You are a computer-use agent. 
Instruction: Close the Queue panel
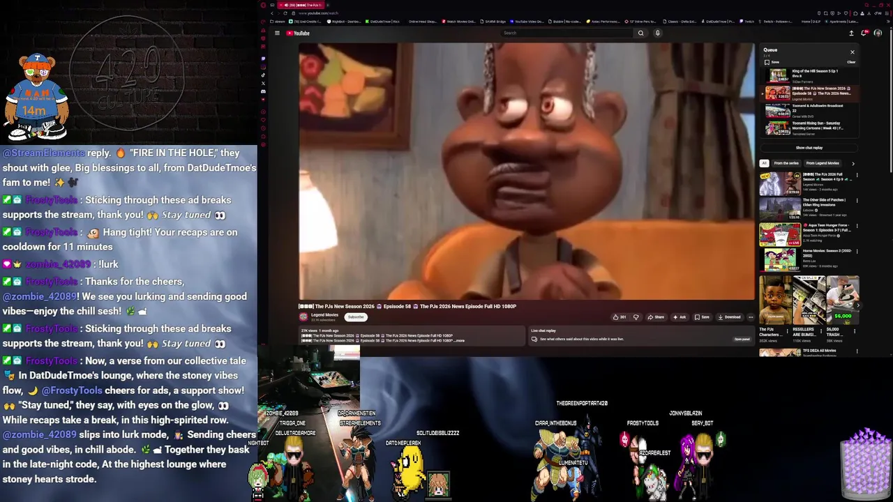click(852, 52)
